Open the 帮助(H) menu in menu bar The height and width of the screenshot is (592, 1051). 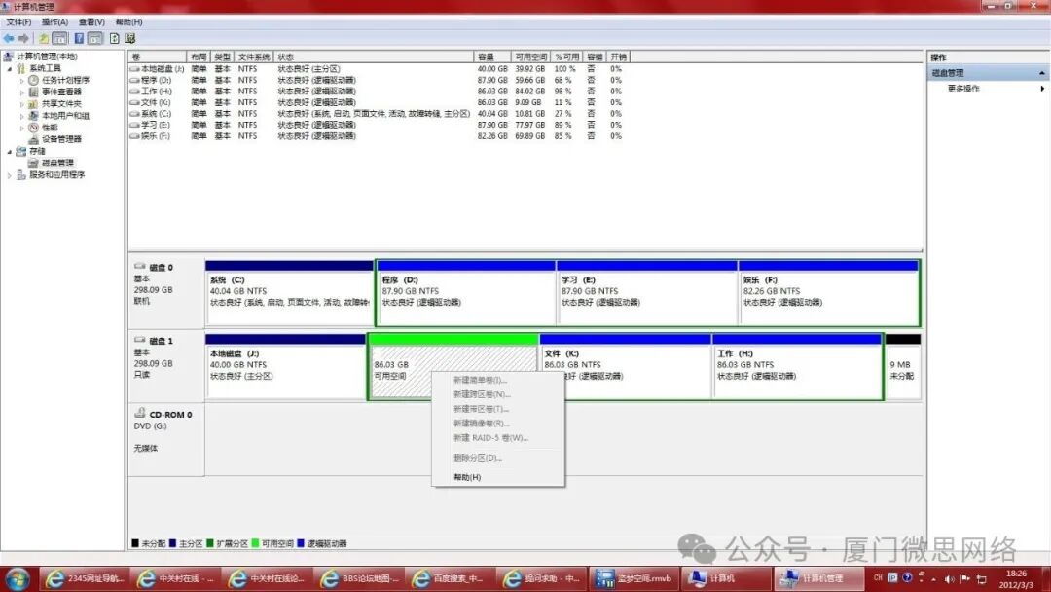[x=128, y=22]
